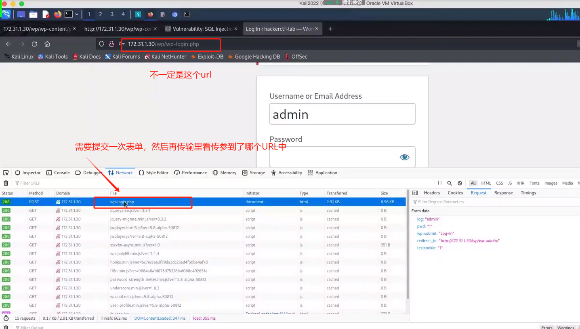Open the Style Editor panel
Image resolution: width=580 pixels, height=329 pixels.
[x=153, y=173]
